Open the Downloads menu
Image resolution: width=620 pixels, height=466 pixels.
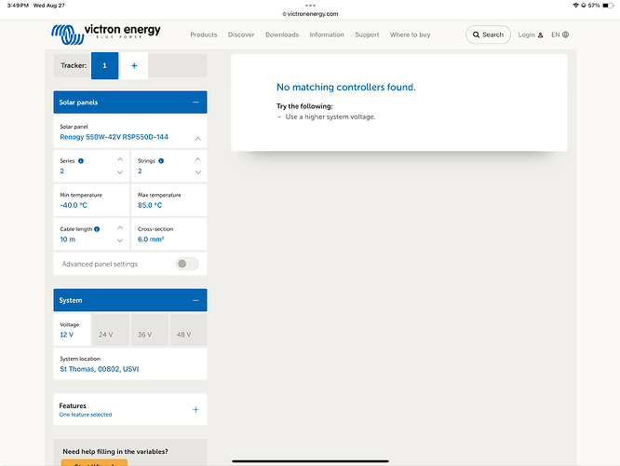[x=282, y=34]
